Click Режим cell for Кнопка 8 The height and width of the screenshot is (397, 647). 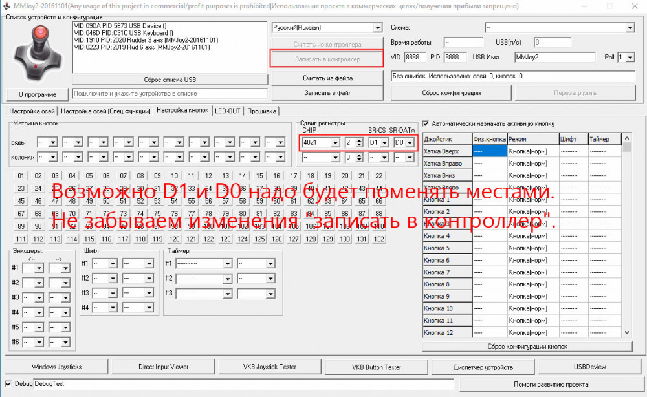pos(532,284)
